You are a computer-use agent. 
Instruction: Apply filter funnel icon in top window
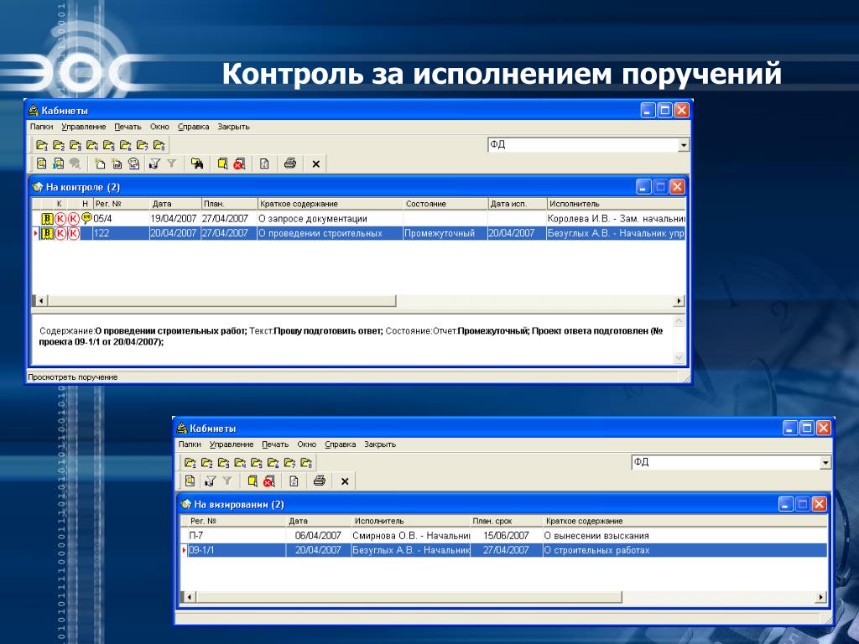pyautogui.click(x=155, y=164)
